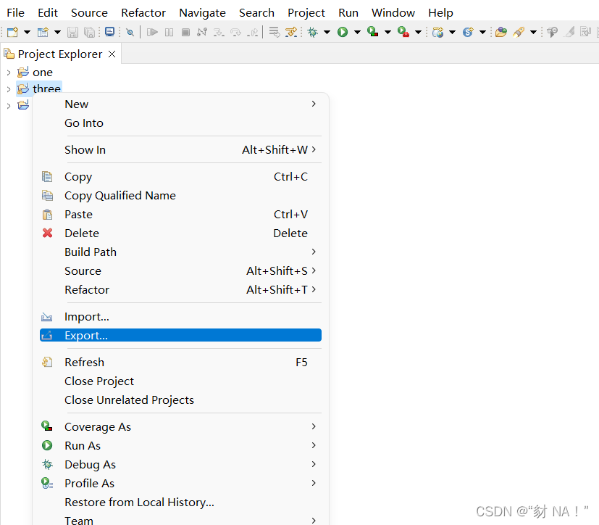Select Close Project in the context menu

(99, 381)
